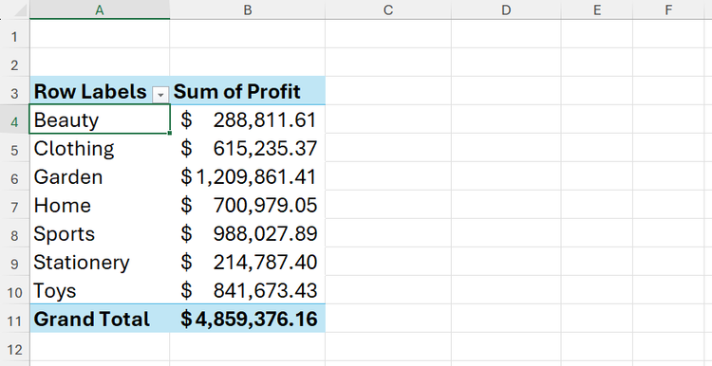Select the Stationery row label cell
Screen dimensions: 712x366
click(100, 262)
